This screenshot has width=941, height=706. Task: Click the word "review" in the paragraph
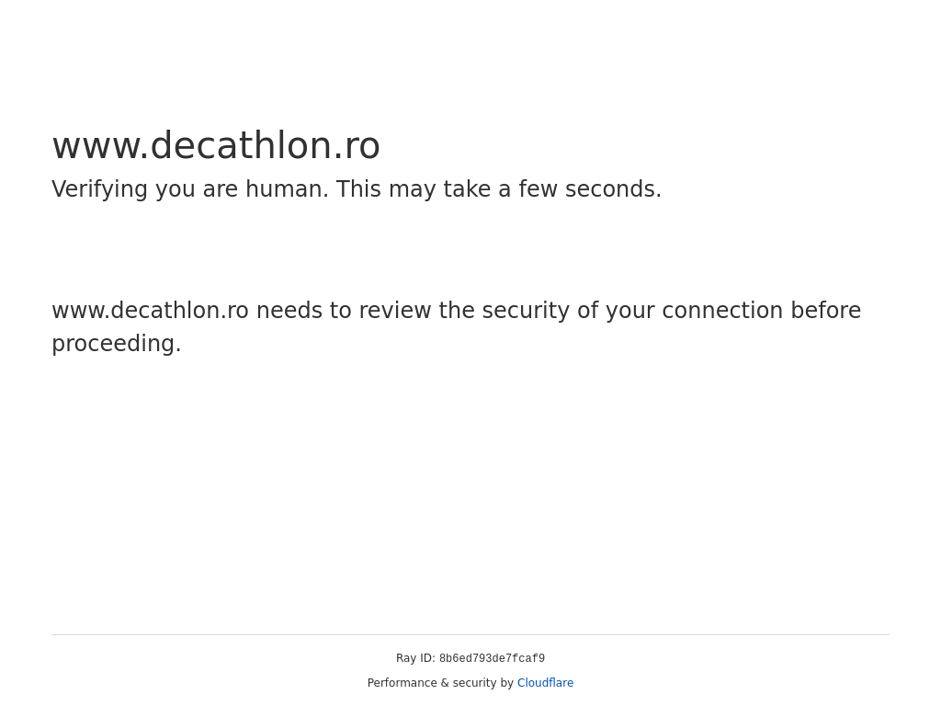tap(395, 311)
